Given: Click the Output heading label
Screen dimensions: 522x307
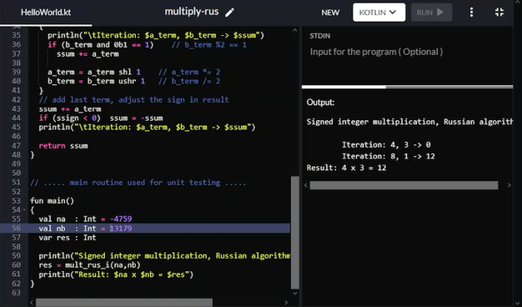Looking at the screenshot, I should tap(320, 103).
